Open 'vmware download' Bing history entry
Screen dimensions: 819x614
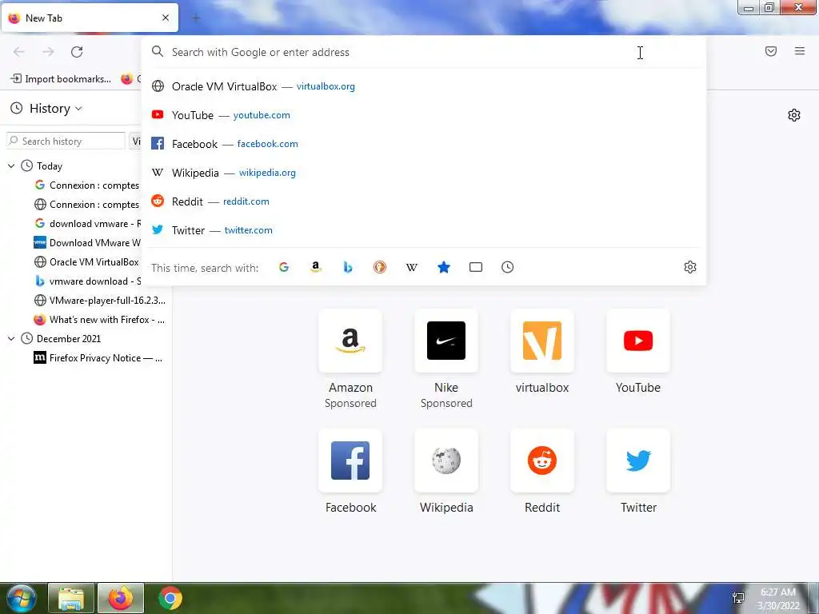click(x=88, y=281)
